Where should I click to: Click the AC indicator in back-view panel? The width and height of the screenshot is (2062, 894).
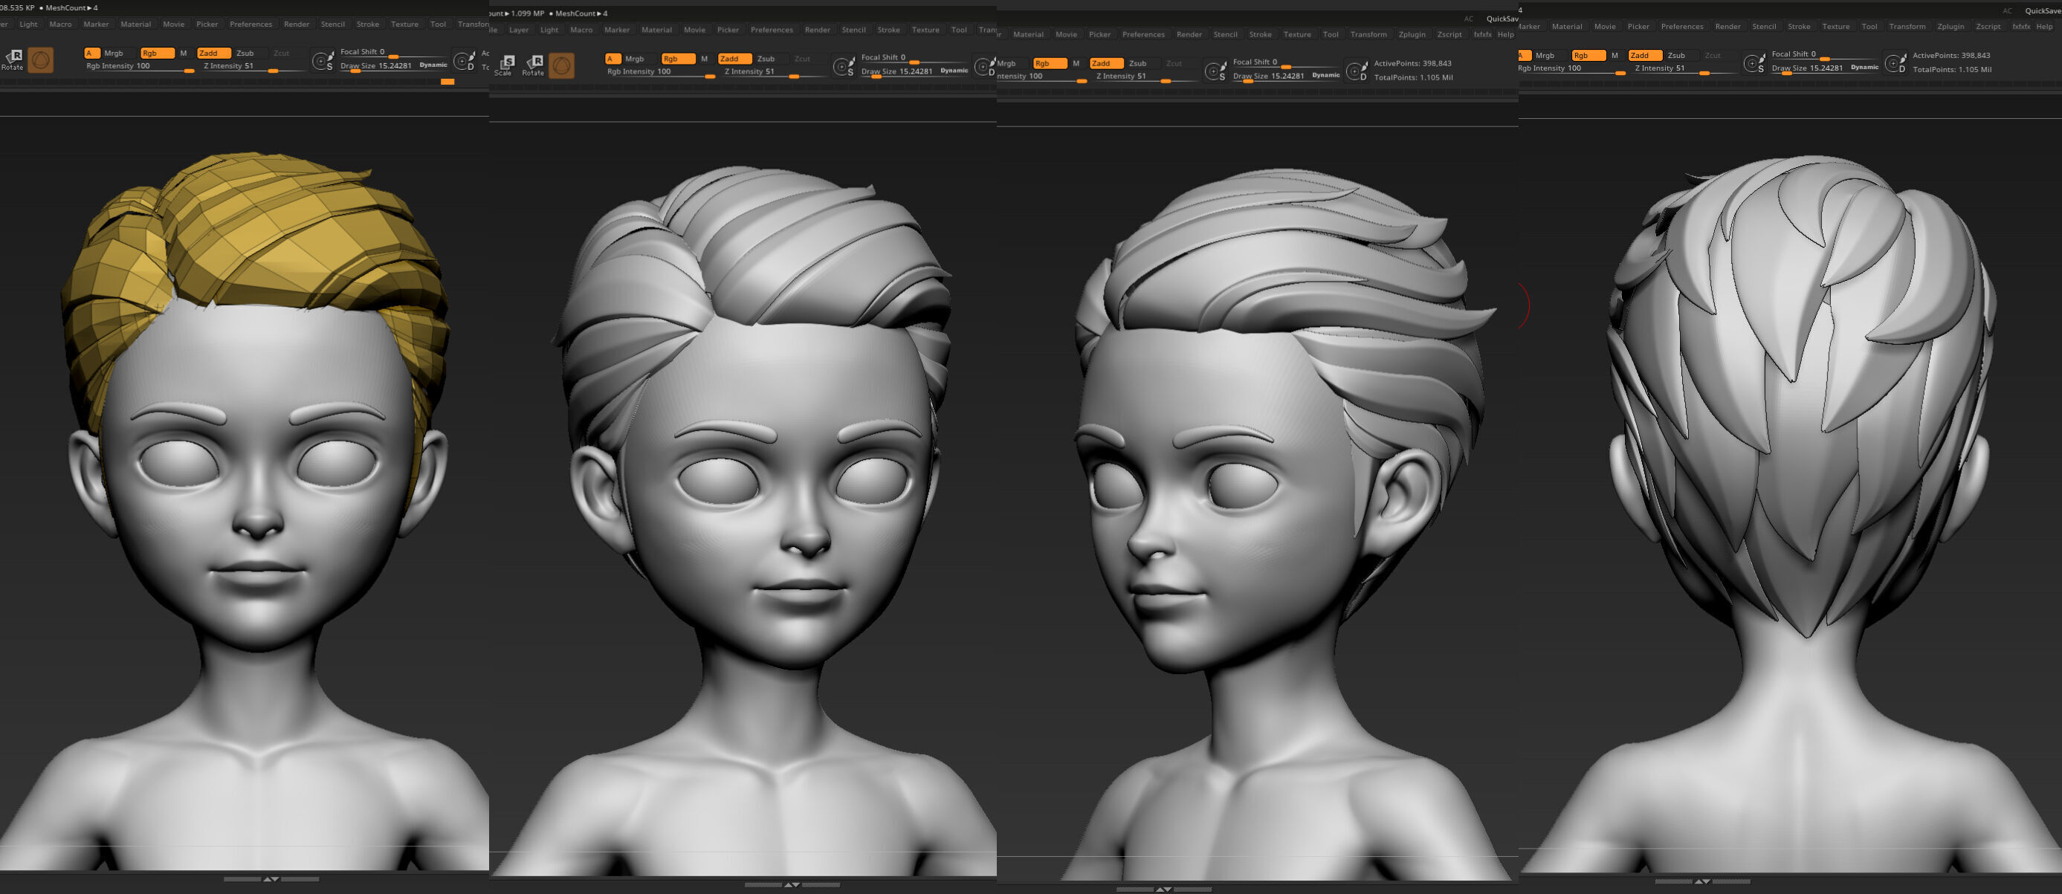tap(2007, 10)
